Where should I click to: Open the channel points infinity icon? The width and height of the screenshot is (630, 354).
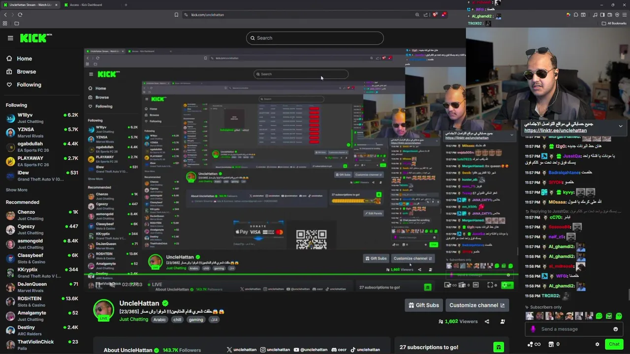534,345
